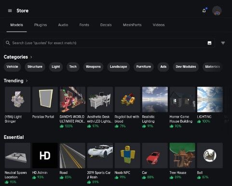Screen dimensions: 232x186
Task: Open the HD Admin model thumbnail
Action: [45, 155]
